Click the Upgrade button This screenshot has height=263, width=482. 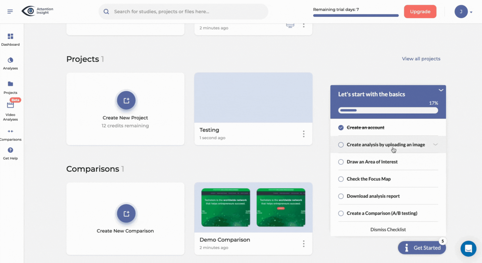tap(420, 12)
